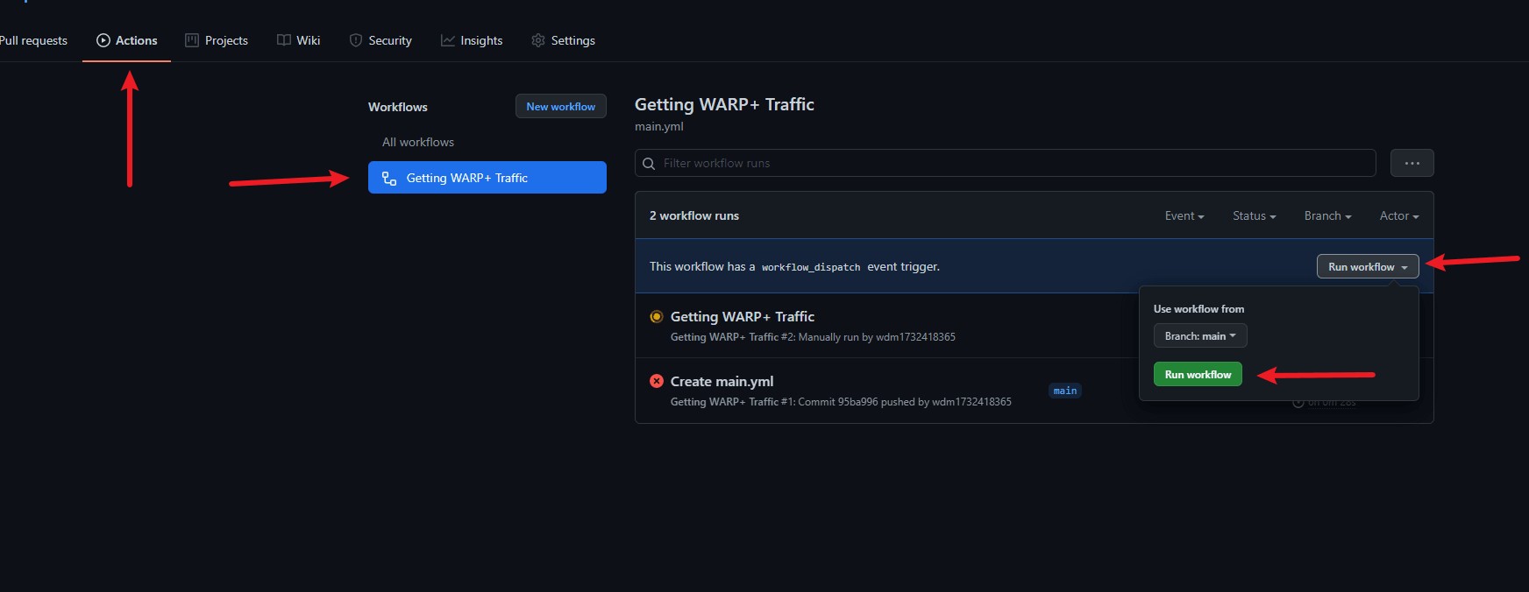Screen dimensions: 1529x592
Task: Open the Actions tab
Action: [127, 40]
